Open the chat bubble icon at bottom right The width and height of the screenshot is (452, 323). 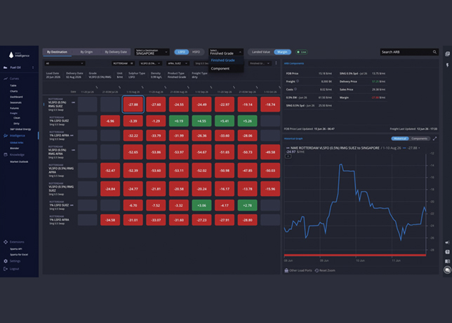tap(447, 270)
